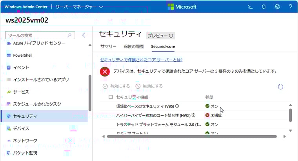Image resolution: width=298 pixels, height=161 pixels.
Task: Click sidebar scroll up arrow
Action: point(90,45)
